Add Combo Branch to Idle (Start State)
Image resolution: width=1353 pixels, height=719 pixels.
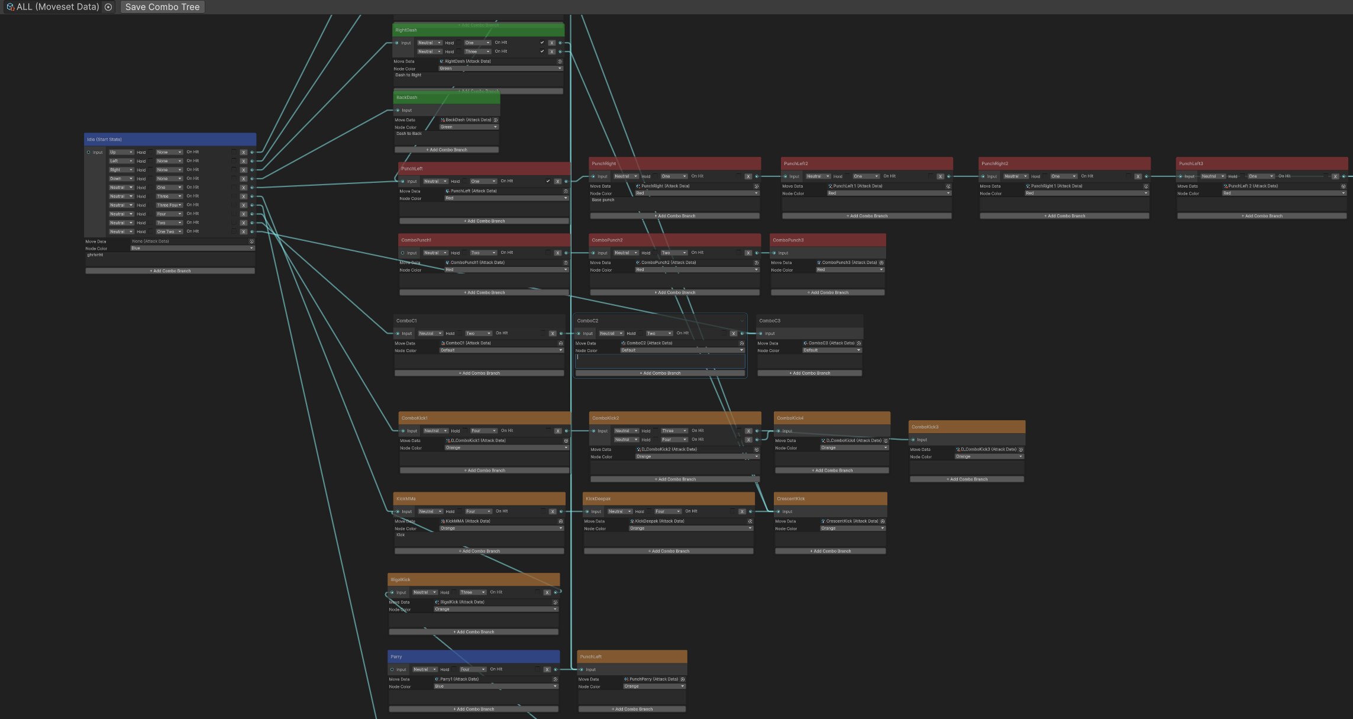(x=170, y=271)
